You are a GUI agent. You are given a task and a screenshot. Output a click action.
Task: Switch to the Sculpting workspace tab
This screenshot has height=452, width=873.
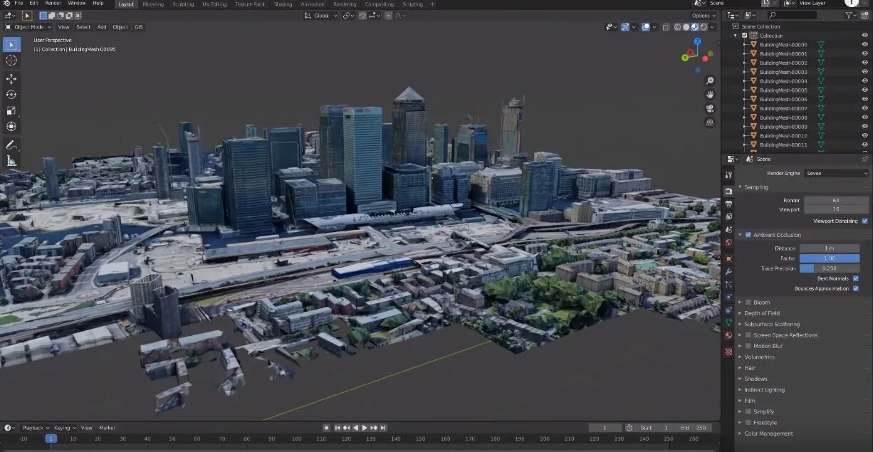[182, 4]
